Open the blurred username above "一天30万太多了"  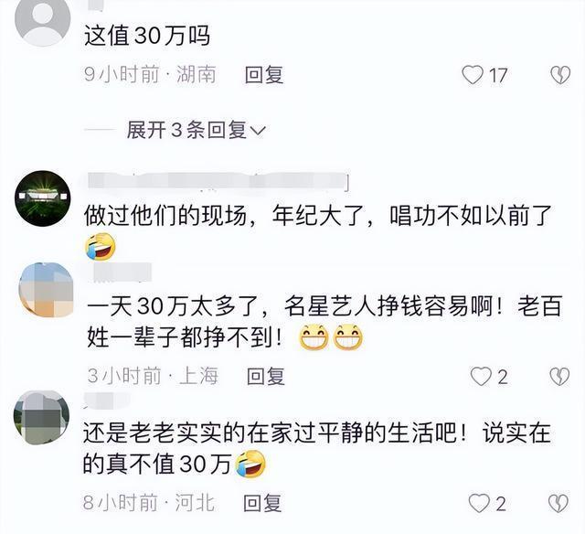(122, 272)
